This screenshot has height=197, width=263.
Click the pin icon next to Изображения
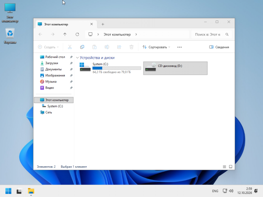tap(71, 75)
